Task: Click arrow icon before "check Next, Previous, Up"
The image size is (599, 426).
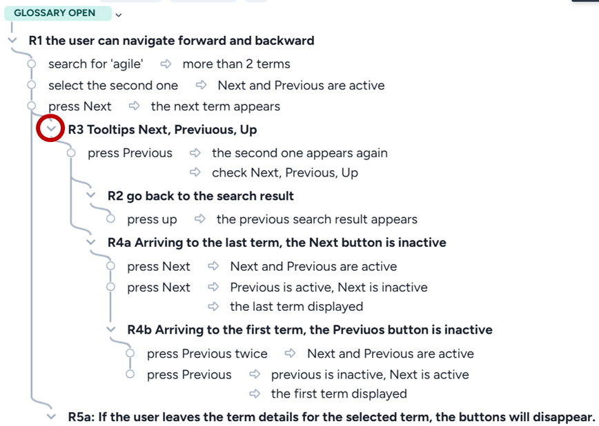Action: (195, 172)
